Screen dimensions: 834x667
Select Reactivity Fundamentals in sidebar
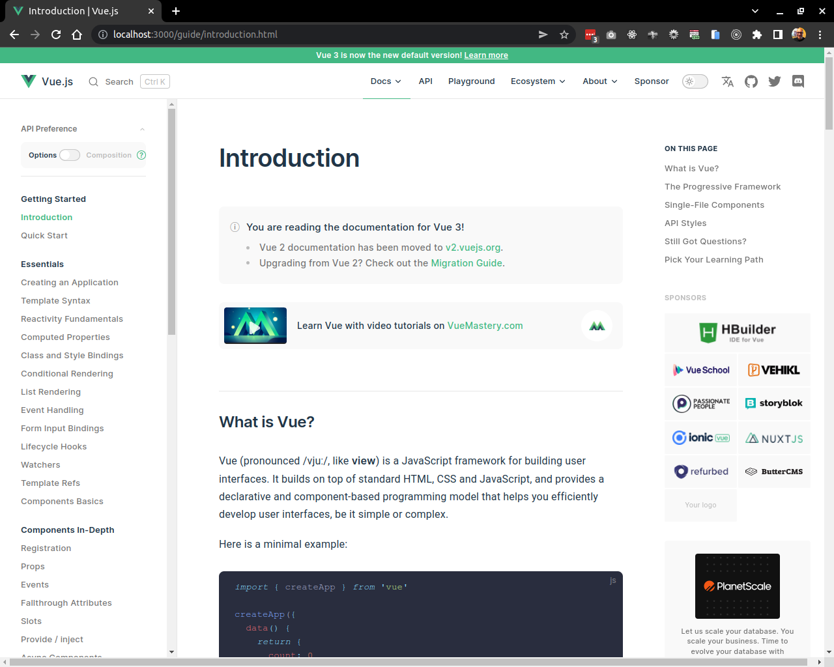click(x=72, y=319)
